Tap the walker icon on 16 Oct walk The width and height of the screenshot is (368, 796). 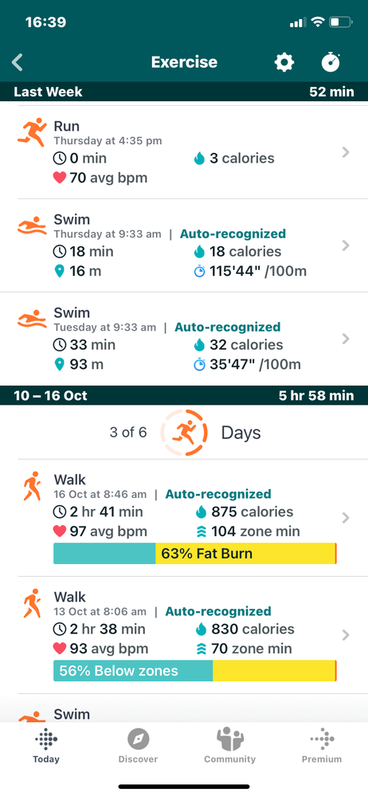coord(32,486)
